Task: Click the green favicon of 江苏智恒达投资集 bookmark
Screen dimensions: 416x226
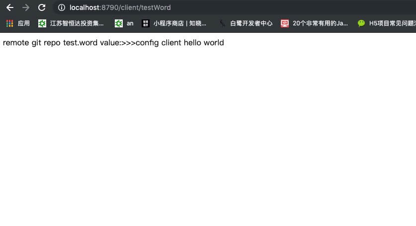Action: click(x=42, y=23)
